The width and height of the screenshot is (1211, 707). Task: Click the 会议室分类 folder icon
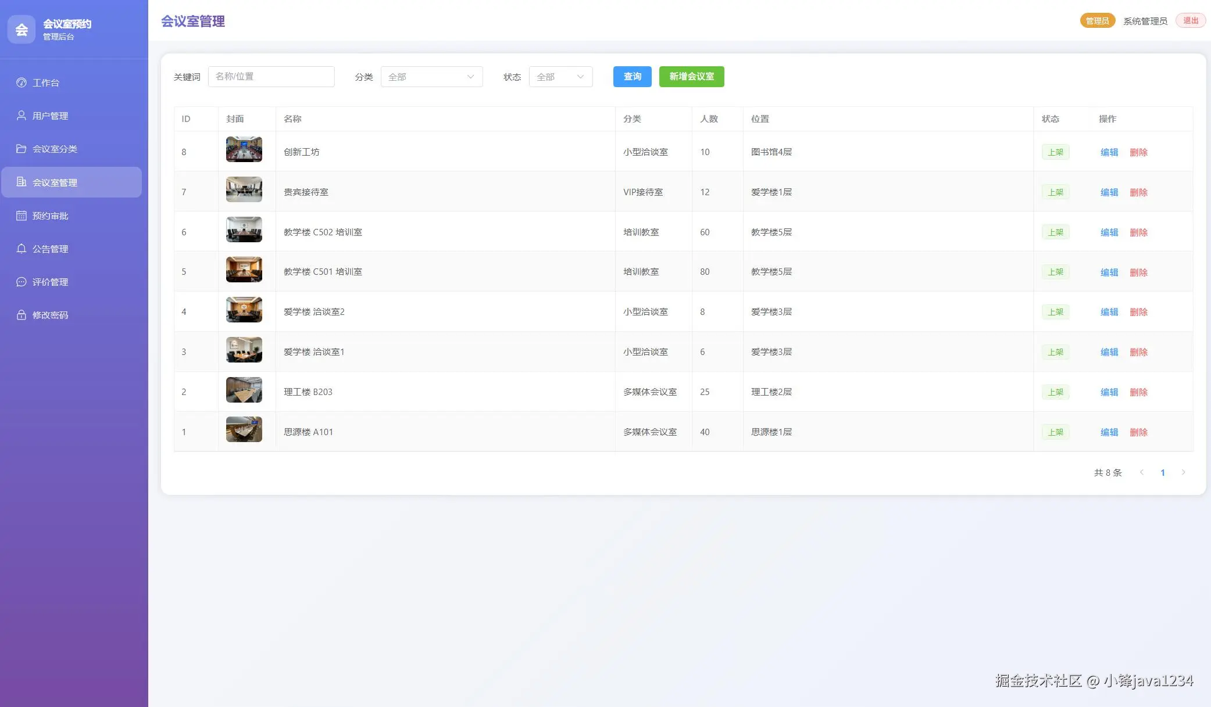point(22,149)
